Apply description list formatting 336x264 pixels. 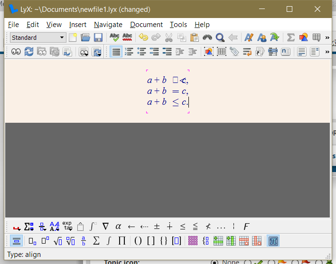pos(167,52)
